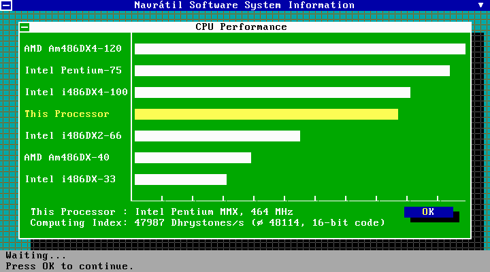Open the main window system menu box
490x272 pixels.
6,5
